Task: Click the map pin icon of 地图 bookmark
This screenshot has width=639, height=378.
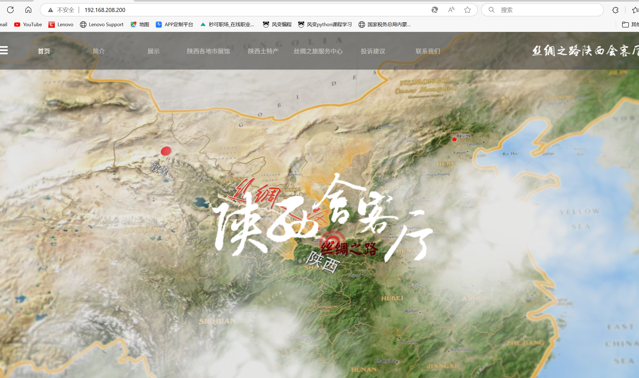Action: [x=133, y=25]
